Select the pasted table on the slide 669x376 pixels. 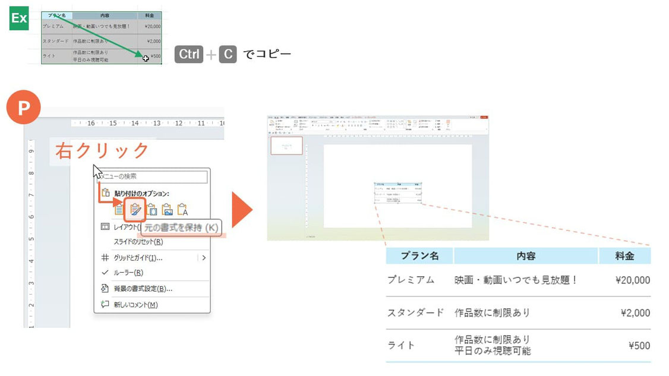tap(397, 192)
